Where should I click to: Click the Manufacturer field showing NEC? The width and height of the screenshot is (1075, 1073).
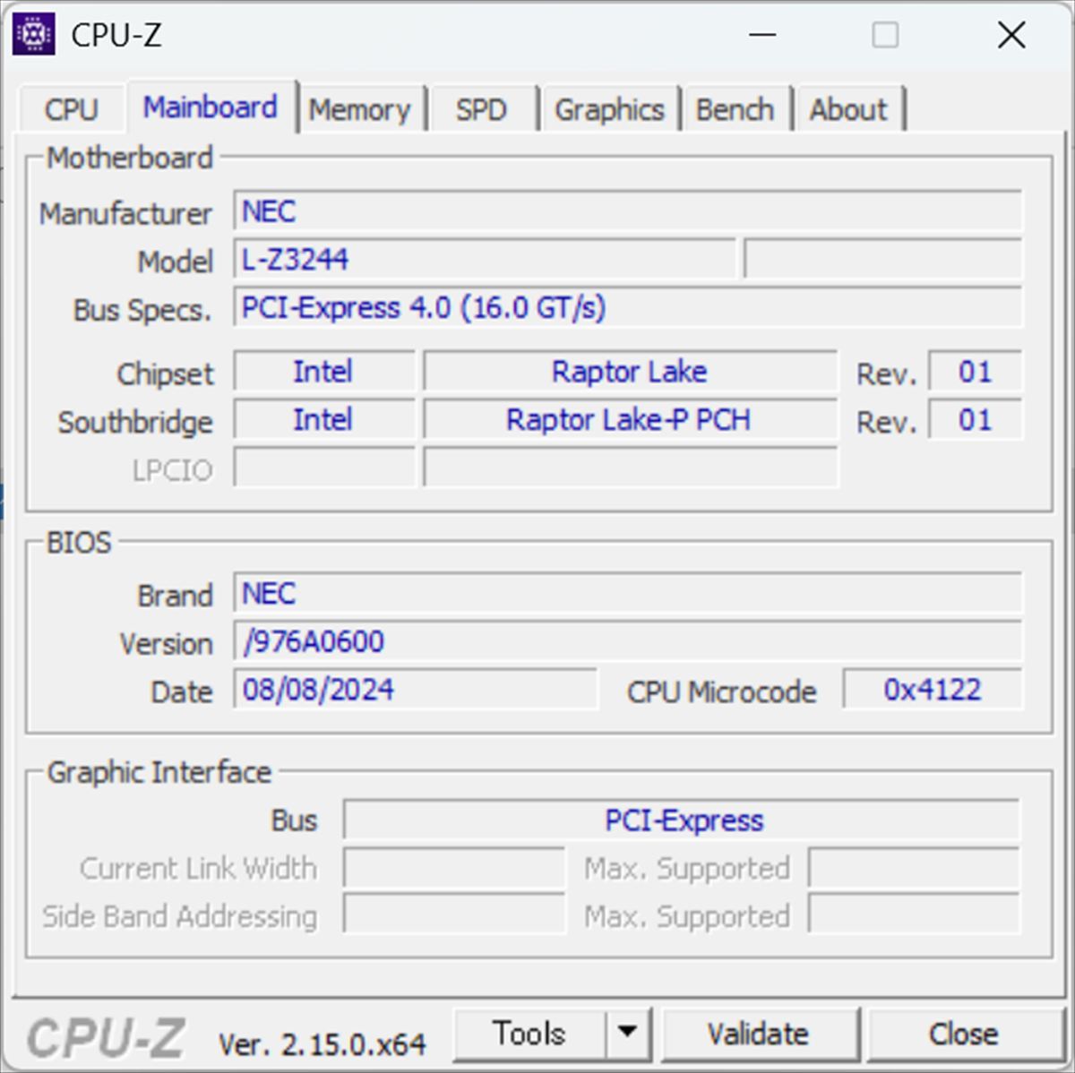(628, 211)
